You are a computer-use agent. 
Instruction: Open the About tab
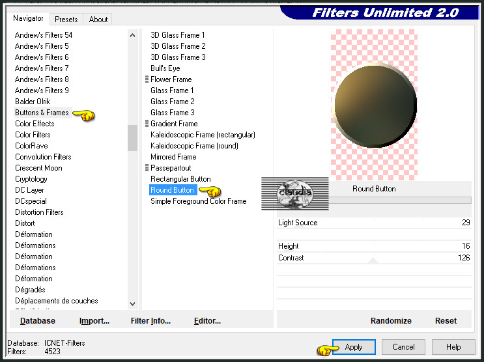tap(98, 20)
